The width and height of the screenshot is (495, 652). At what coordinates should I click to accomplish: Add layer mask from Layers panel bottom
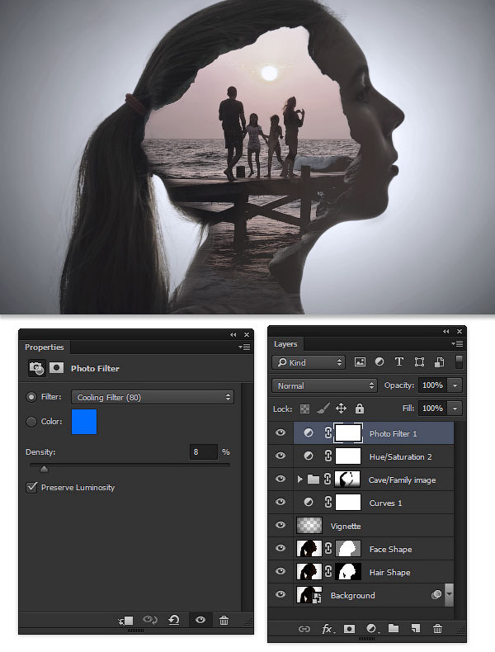[x=349, y=628]
